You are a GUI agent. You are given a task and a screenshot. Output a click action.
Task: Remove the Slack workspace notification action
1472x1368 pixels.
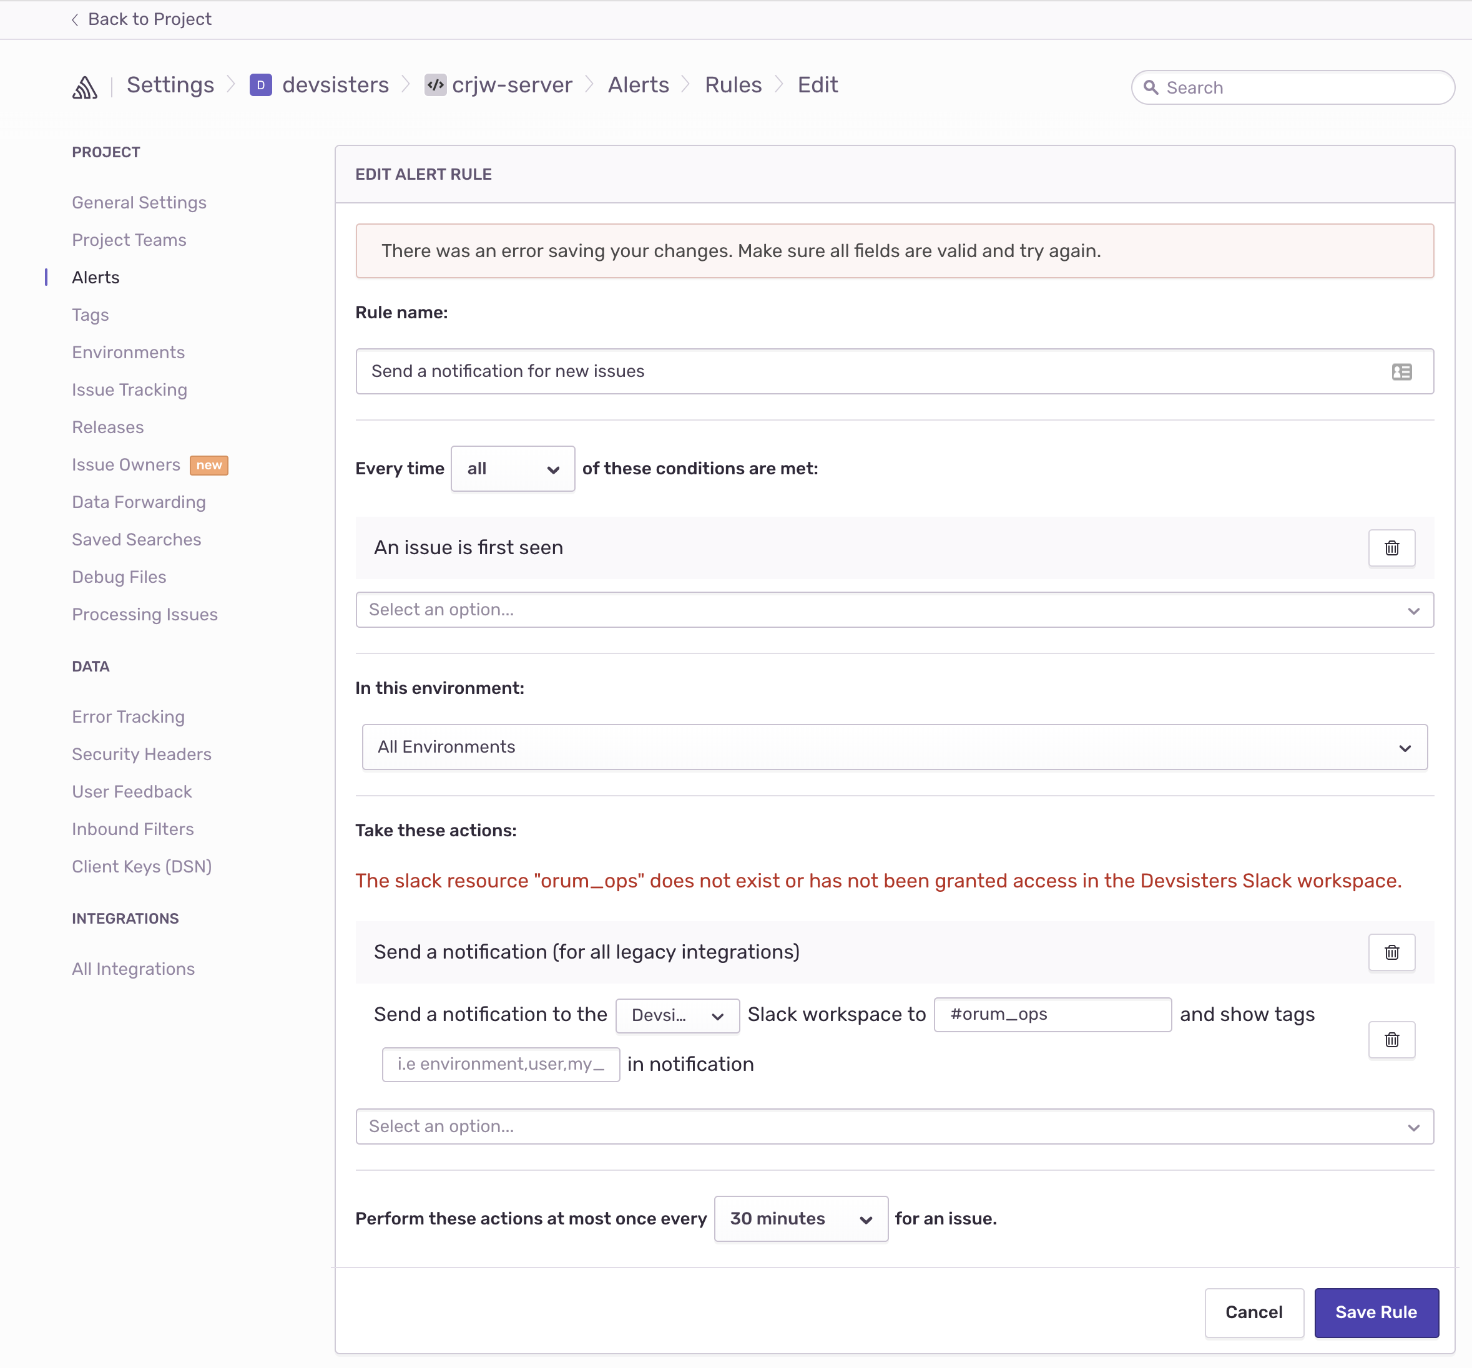point(1391,1039)
